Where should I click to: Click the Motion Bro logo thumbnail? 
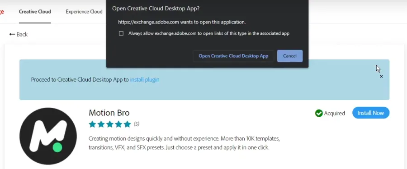(48, 136)
